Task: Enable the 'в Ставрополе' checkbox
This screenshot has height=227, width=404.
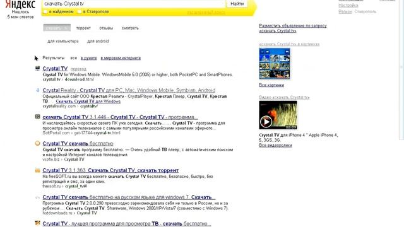Action: click(x=80, y=11)
